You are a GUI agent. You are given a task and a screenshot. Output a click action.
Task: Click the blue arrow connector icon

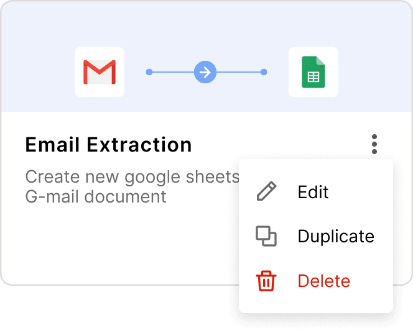point(205,72)
